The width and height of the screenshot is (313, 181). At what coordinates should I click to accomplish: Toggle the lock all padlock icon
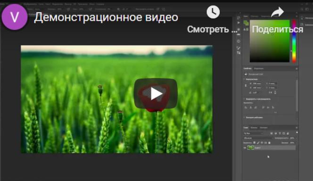[x=269, y=143]
